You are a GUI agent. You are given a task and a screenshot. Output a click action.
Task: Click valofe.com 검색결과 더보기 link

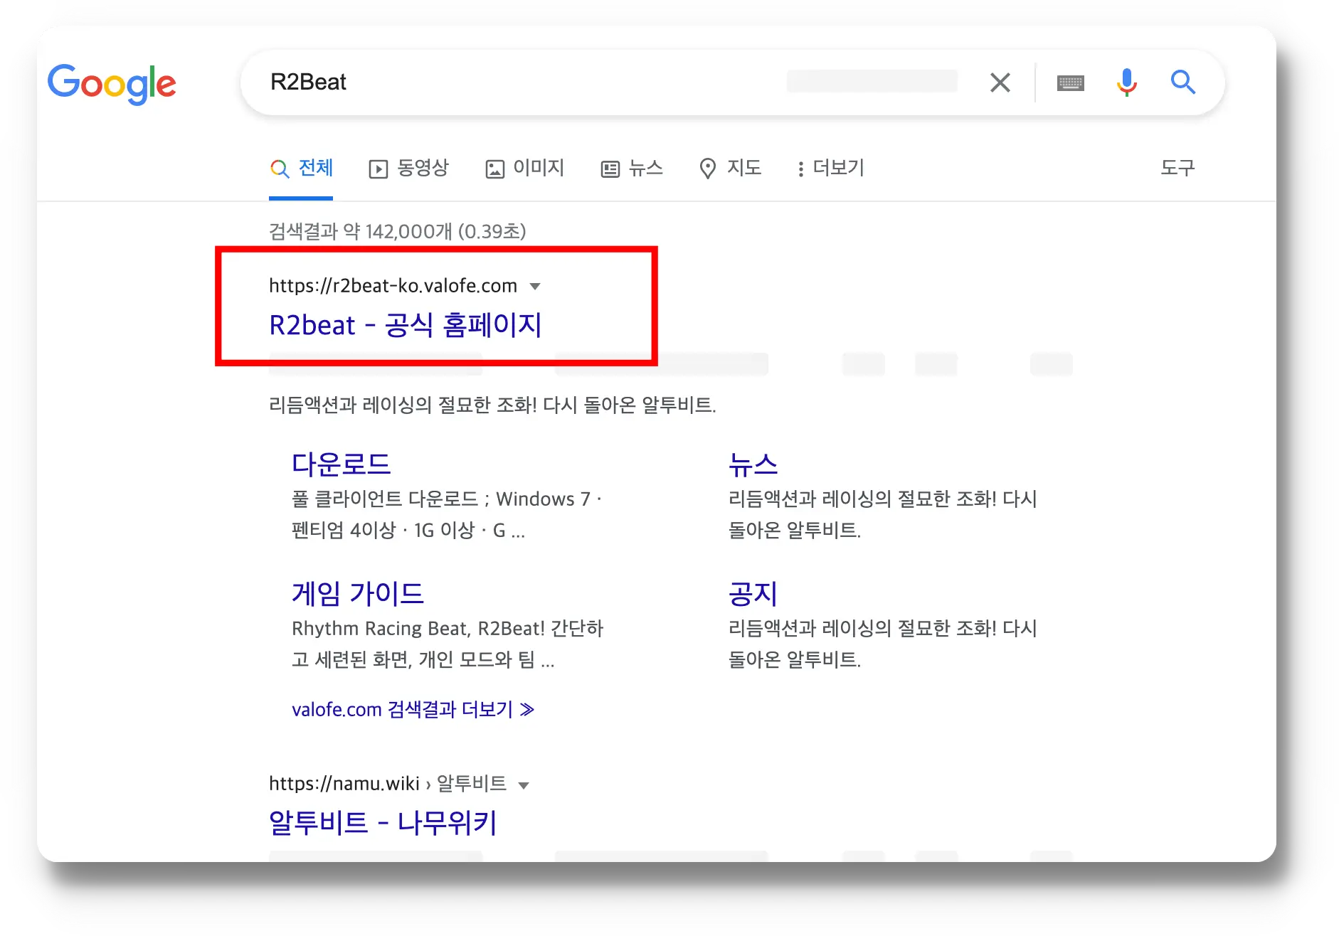tap(413, 710)
